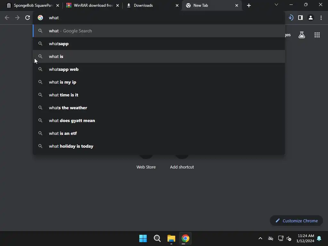Viewport: 328px width, 246px height.
Task: Choose the "whatsapp" suggestion
Action: (x=159, y=44)
